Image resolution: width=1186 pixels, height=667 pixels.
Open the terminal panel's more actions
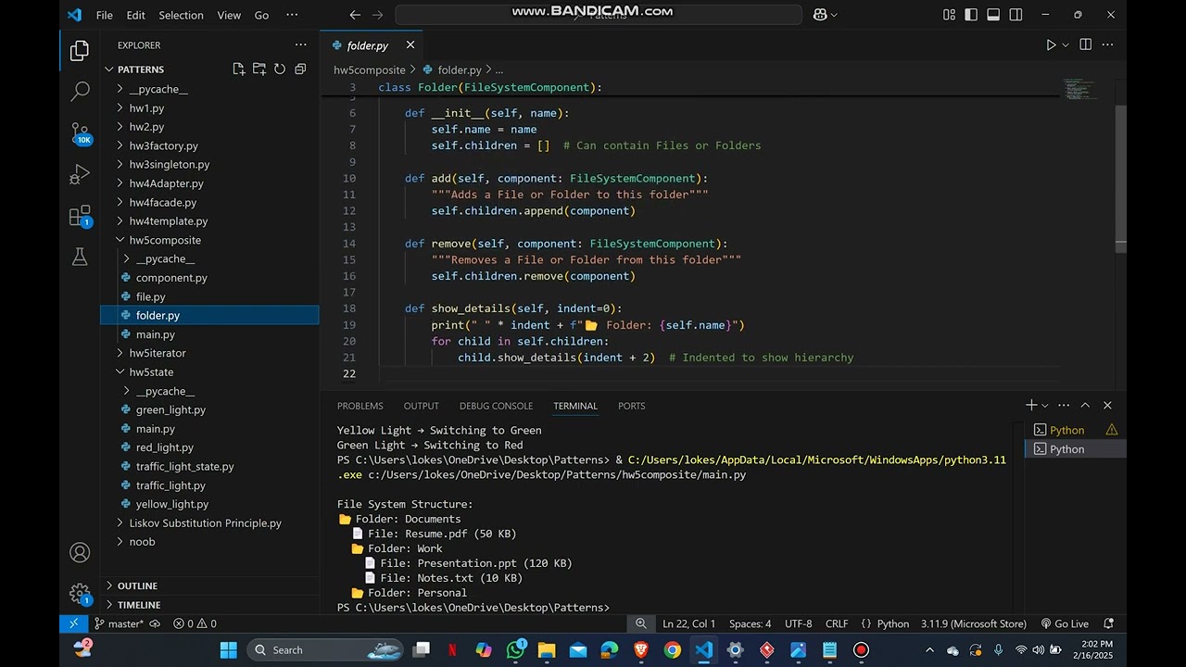1064,405
